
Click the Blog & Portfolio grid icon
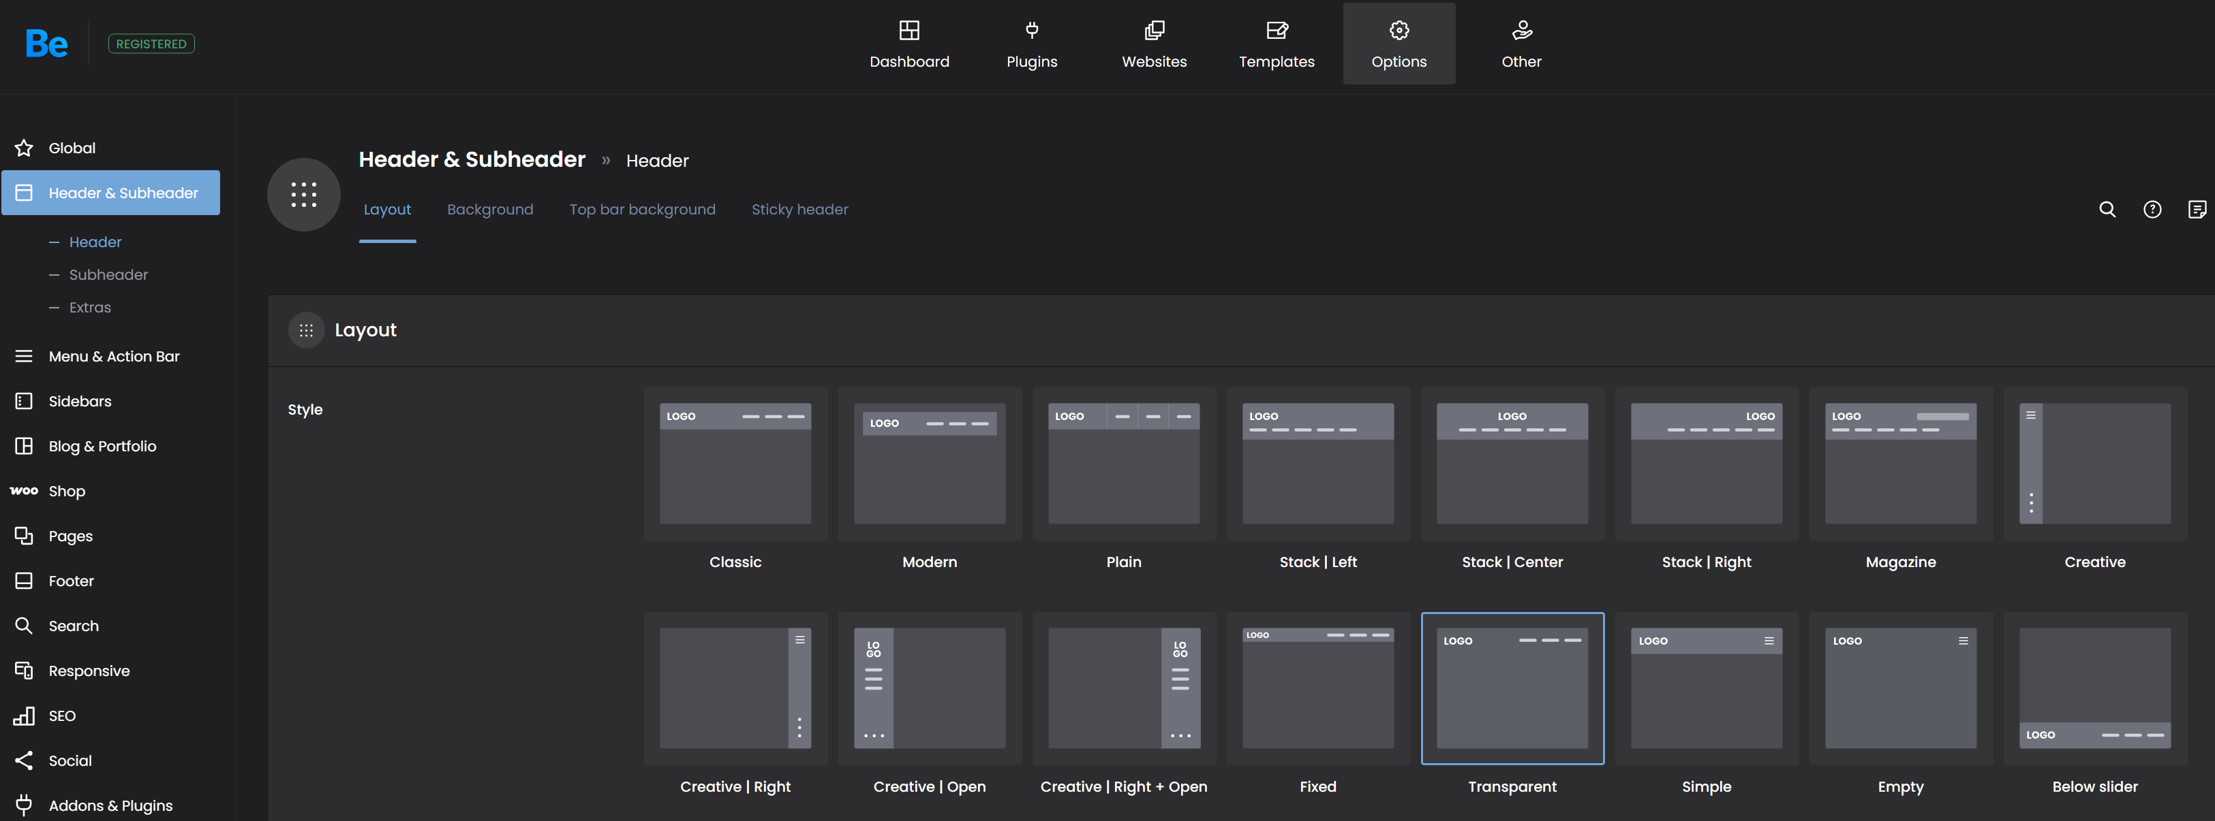pyautogui.click(x=24, y=446)
